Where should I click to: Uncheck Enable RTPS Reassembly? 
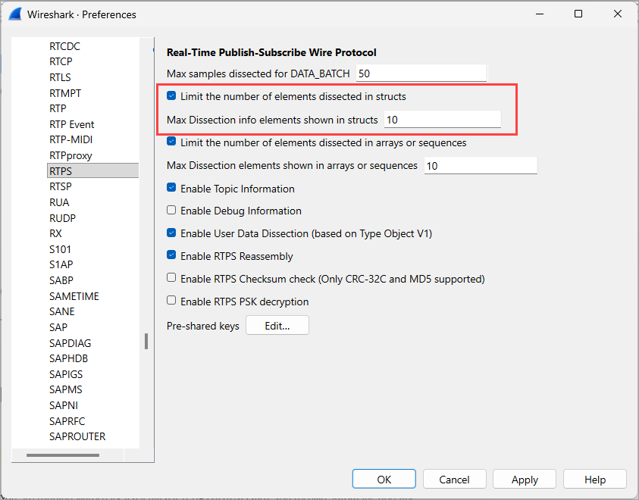(171, 255)
